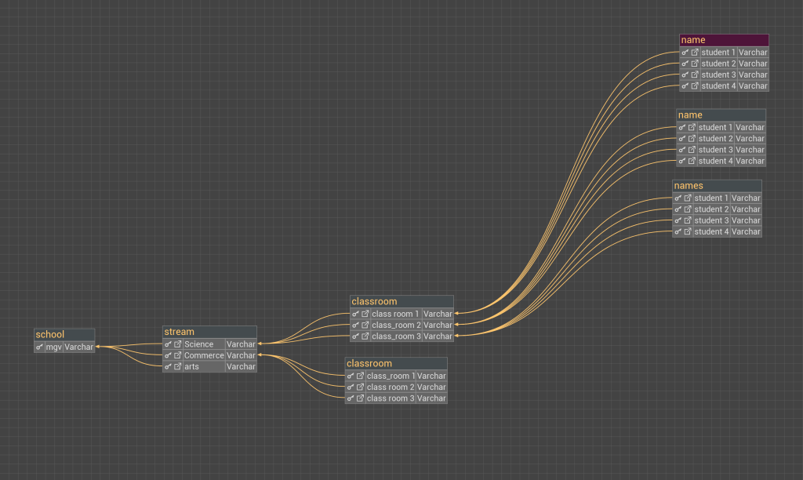Viewport: 803px width, 480px height.
Task: Click the key icon on the Commerce row
Action: (168, 355)
